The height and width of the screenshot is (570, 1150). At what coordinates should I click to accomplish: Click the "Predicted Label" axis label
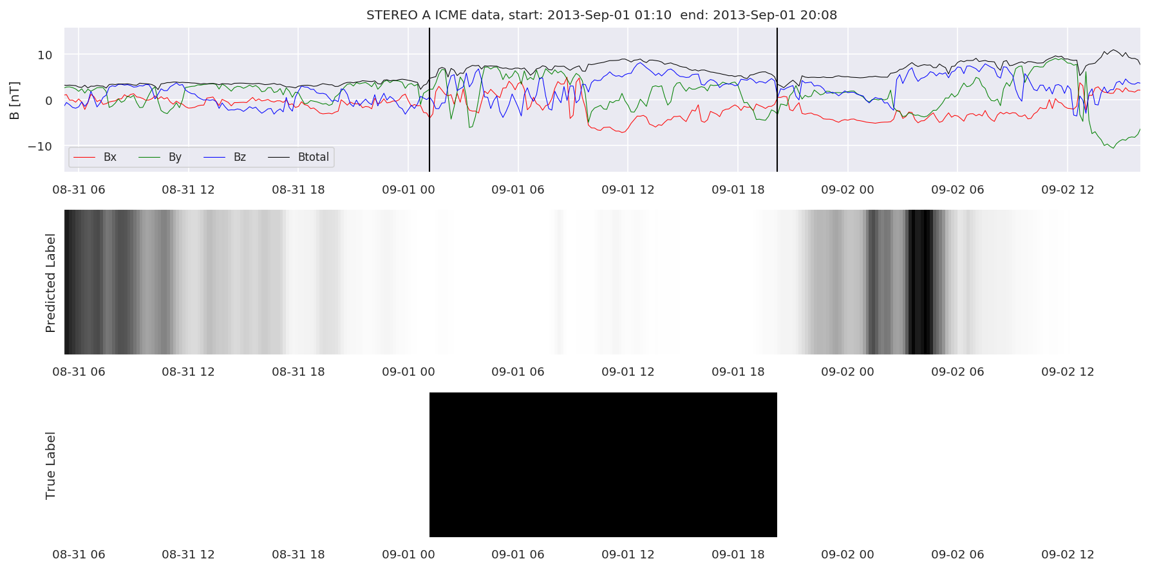click(x=50, y=282)
